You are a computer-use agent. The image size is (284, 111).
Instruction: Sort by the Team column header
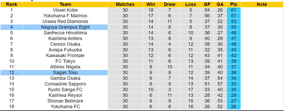(x=65, y=4)
